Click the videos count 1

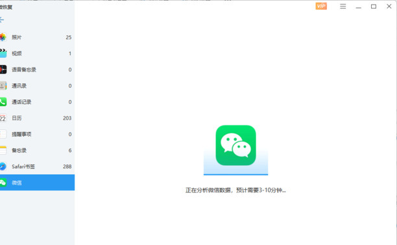[x=70, y=53]
